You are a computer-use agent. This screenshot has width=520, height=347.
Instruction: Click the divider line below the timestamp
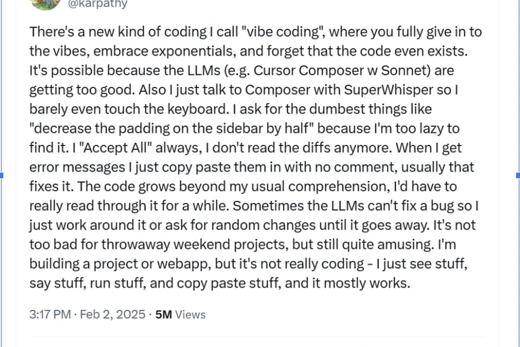point(257,337)
